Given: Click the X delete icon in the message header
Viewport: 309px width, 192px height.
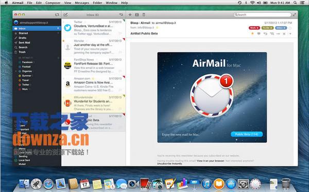Looking at the screenshot, I should 284,34.
